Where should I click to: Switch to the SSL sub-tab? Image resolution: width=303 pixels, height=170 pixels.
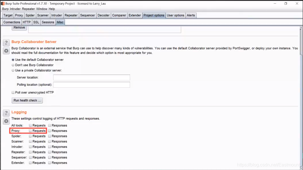click(x=36, y=22)
